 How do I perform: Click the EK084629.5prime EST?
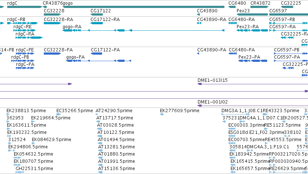click(33, 143)
